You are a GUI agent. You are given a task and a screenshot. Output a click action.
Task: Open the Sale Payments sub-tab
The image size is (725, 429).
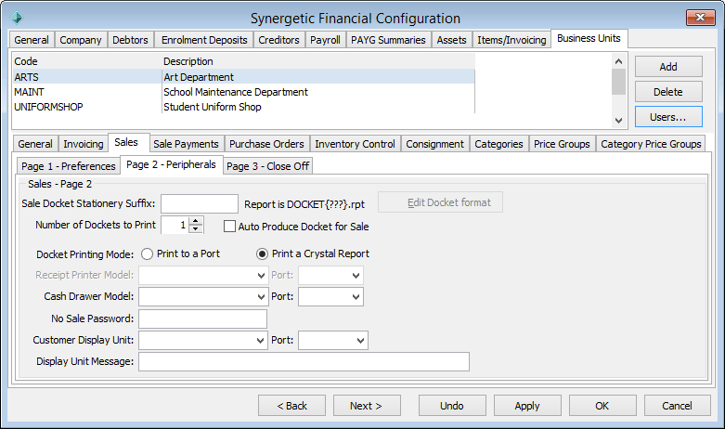click(x=186, y=144)
